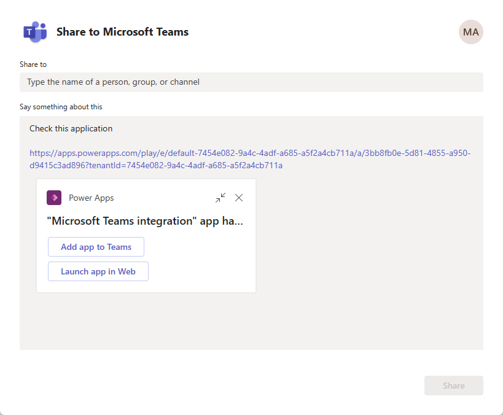The height and width of the screenshot is (415, 503).
Task: Collapse the Power Apps preview card
Action: (x=220, y=198)
